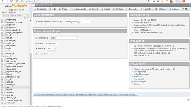Open Chrome three-dot menu
The width and height of the screenshot is (191, 107).
(x=188, y=1)
